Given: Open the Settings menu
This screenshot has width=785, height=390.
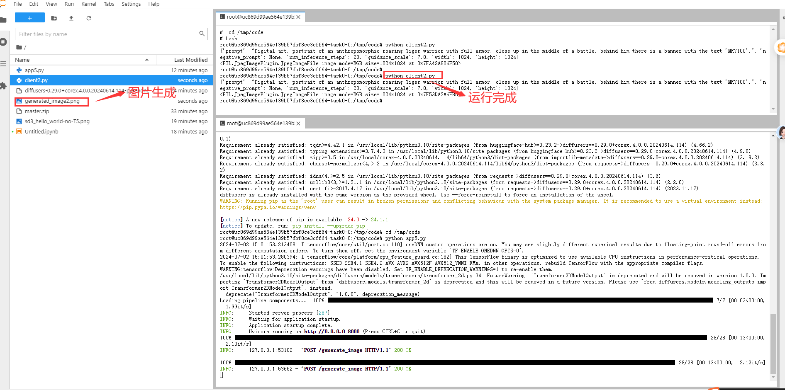Looking at the screenshot, I should [x=131, y=4].
